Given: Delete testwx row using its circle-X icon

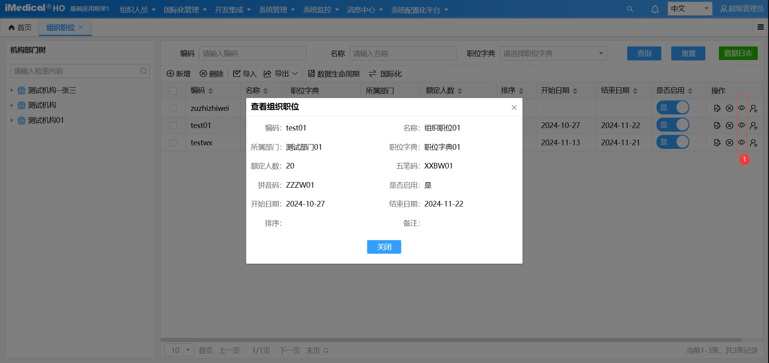Looking at the screenshot, I should coord(729,142).
